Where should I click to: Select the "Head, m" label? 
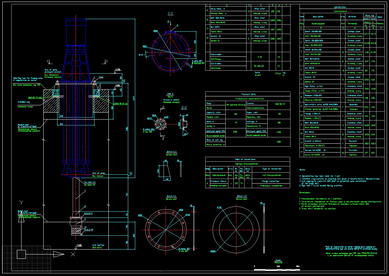(210, 121)
